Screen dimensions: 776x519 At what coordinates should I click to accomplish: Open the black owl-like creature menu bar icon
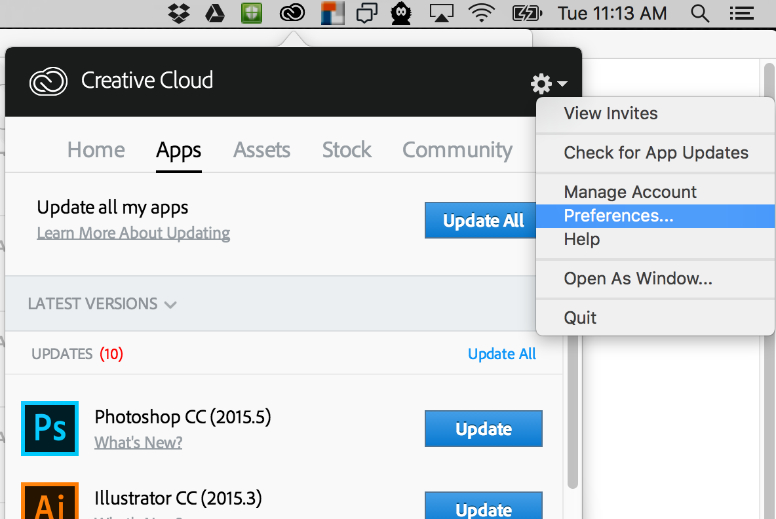pos(401,13)
